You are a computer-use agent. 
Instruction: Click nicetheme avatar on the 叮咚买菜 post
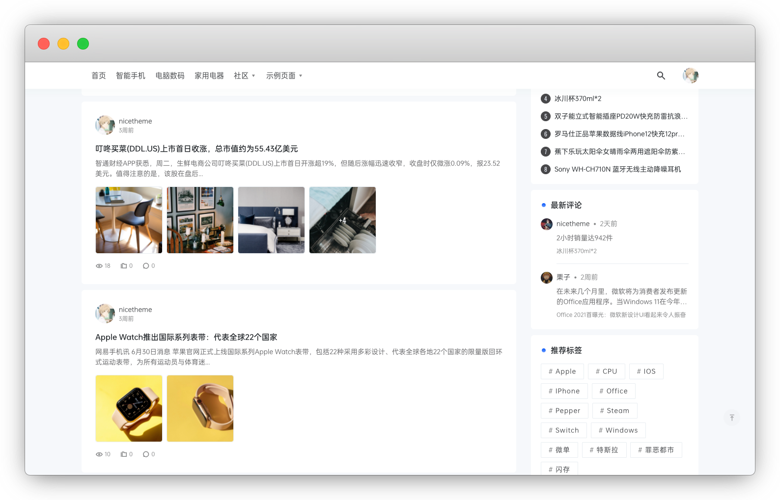(x=105, y=125)
